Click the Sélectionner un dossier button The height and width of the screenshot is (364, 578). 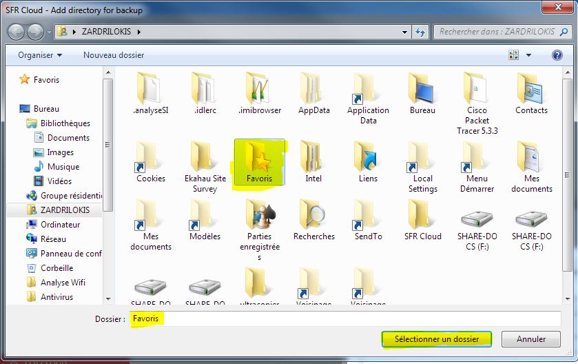[437, 339]
